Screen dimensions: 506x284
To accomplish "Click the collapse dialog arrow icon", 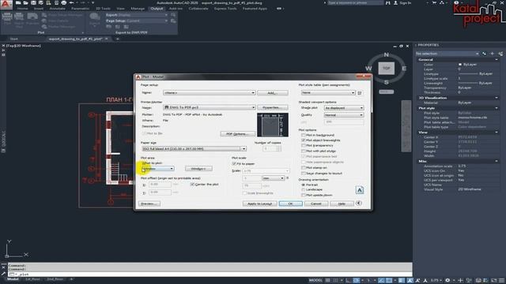I will (x=358, y=204).
